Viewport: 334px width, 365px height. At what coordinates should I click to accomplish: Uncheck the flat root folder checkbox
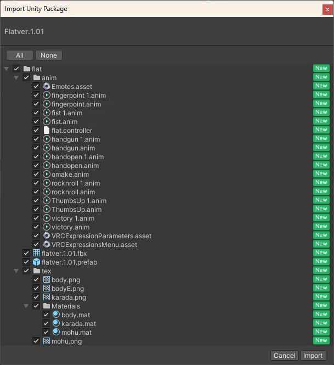pos(16,69)
